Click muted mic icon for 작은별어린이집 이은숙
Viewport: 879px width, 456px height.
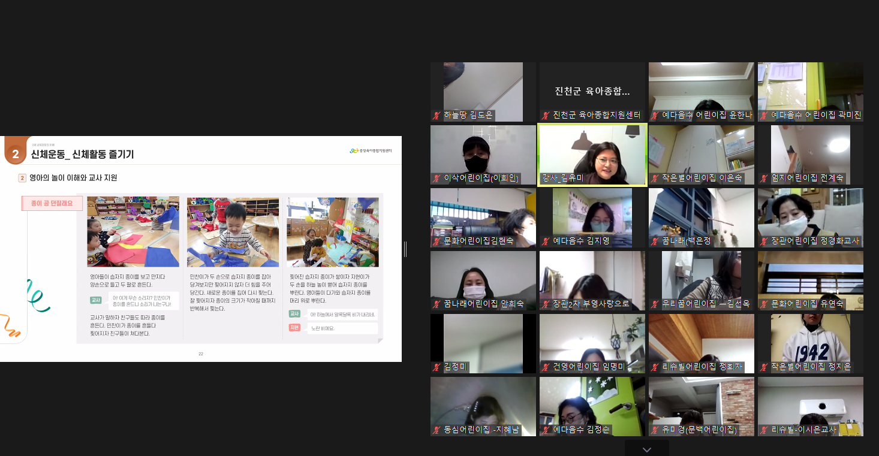point(655,179)
